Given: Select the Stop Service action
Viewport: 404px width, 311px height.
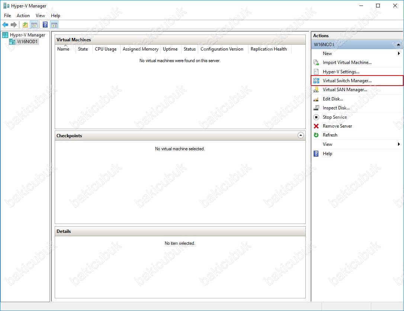Looking at the screenshot, I should pos(335,117).
